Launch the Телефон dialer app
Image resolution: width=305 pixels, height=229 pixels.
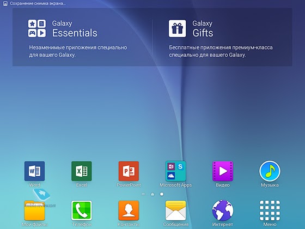click(82, 210)
